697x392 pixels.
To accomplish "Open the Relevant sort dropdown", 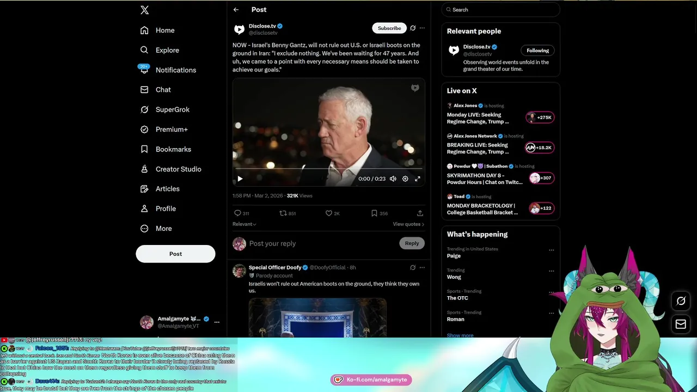I will [x=244, y=224].
